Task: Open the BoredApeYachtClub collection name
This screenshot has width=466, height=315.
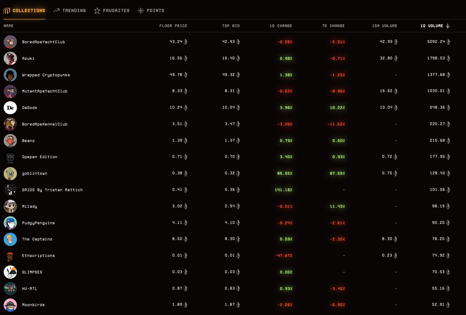Action: click(43, 42)
